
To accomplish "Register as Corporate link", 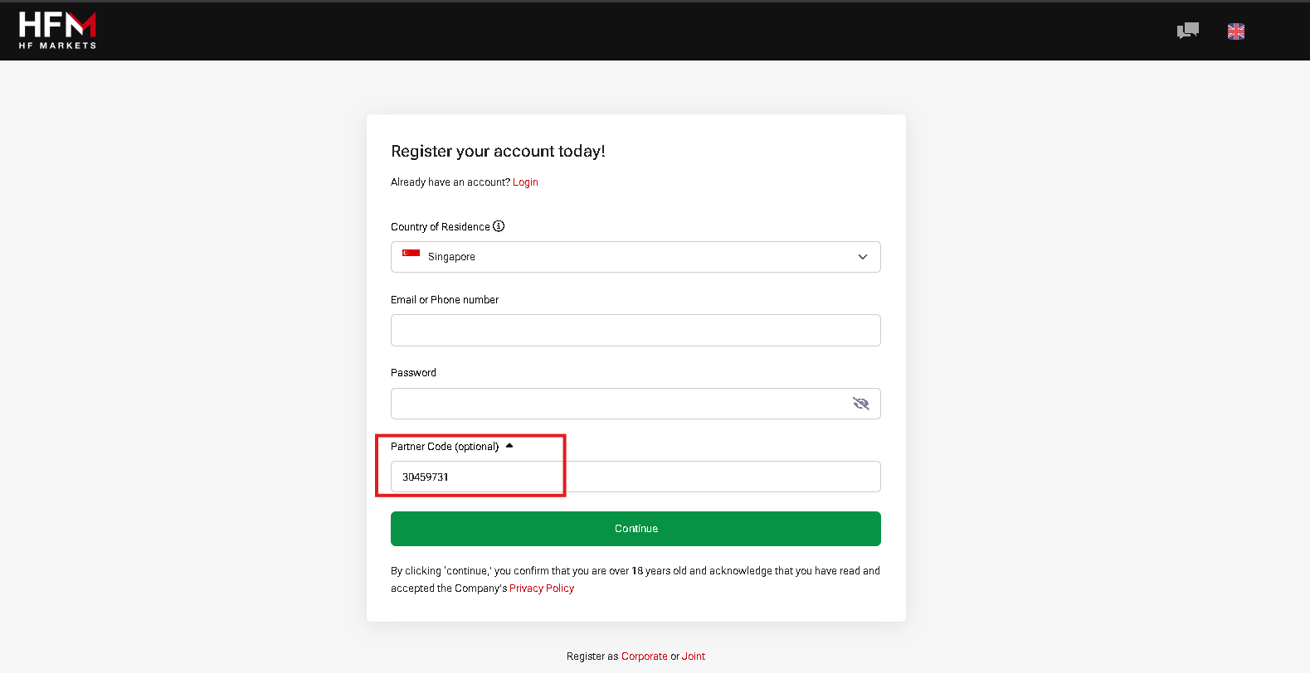I will coord(645,656).
